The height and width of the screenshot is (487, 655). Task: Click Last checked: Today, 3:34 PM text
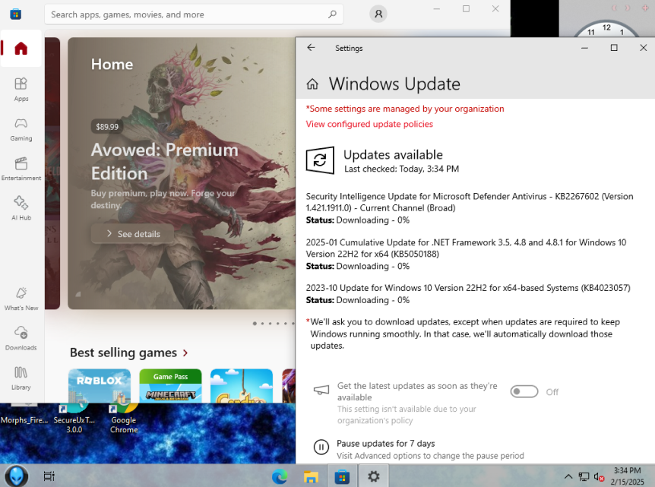[x=401, y=169]
